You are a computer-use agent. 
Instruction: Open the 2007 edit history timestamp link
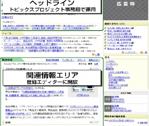click(121, 120)
